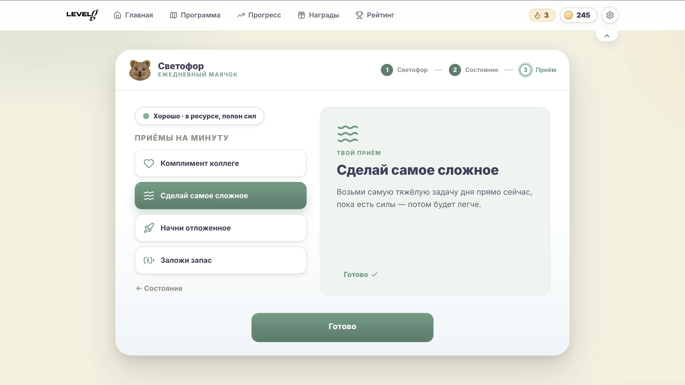Viewport: 685px width, 385px height.
Task: Click the gold coin icon
Action: 568,15
